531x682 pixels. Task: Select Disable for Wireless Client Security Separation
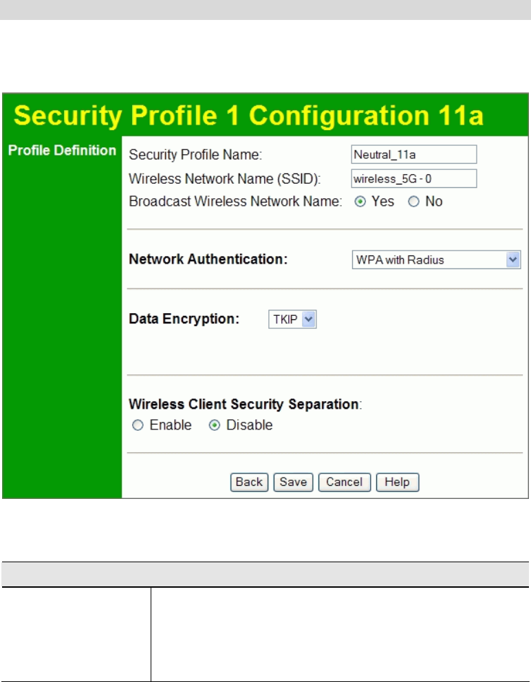(x=215, y=425)
